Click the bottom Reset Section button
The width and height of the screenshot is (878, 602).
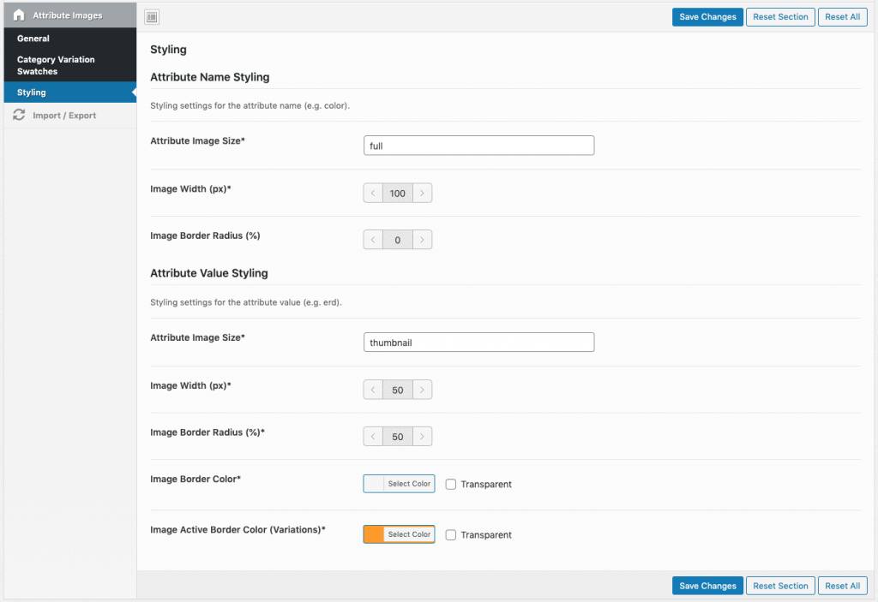pyautogui.click(x=780, y=586)
